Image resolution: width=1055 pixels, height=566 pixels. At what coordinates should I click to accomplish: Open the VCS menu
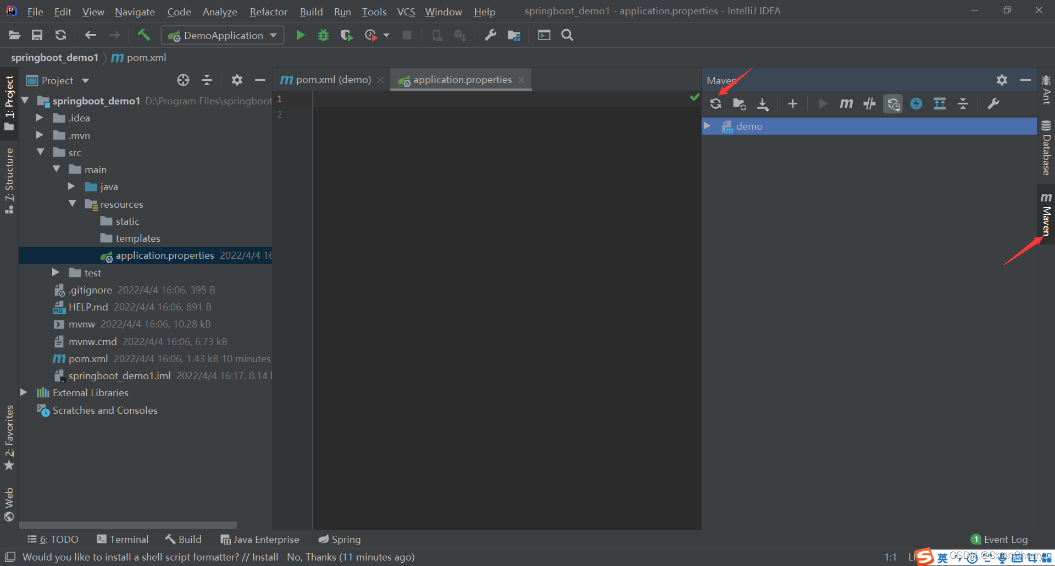click(406, 12)
